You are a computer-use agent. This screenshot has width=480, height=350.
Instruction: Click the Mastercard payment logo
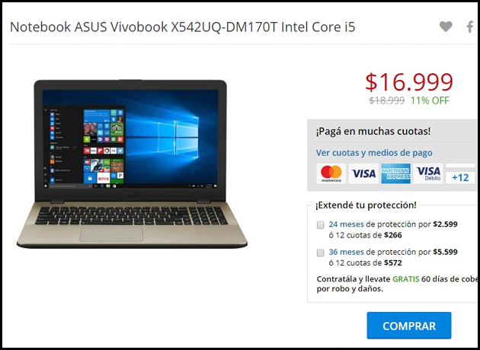[331, 173]
